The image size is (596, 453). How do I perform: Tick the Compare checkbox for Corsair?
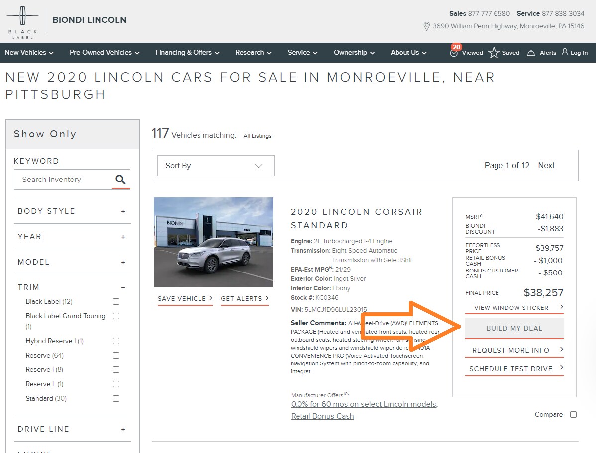coord(573,415)
